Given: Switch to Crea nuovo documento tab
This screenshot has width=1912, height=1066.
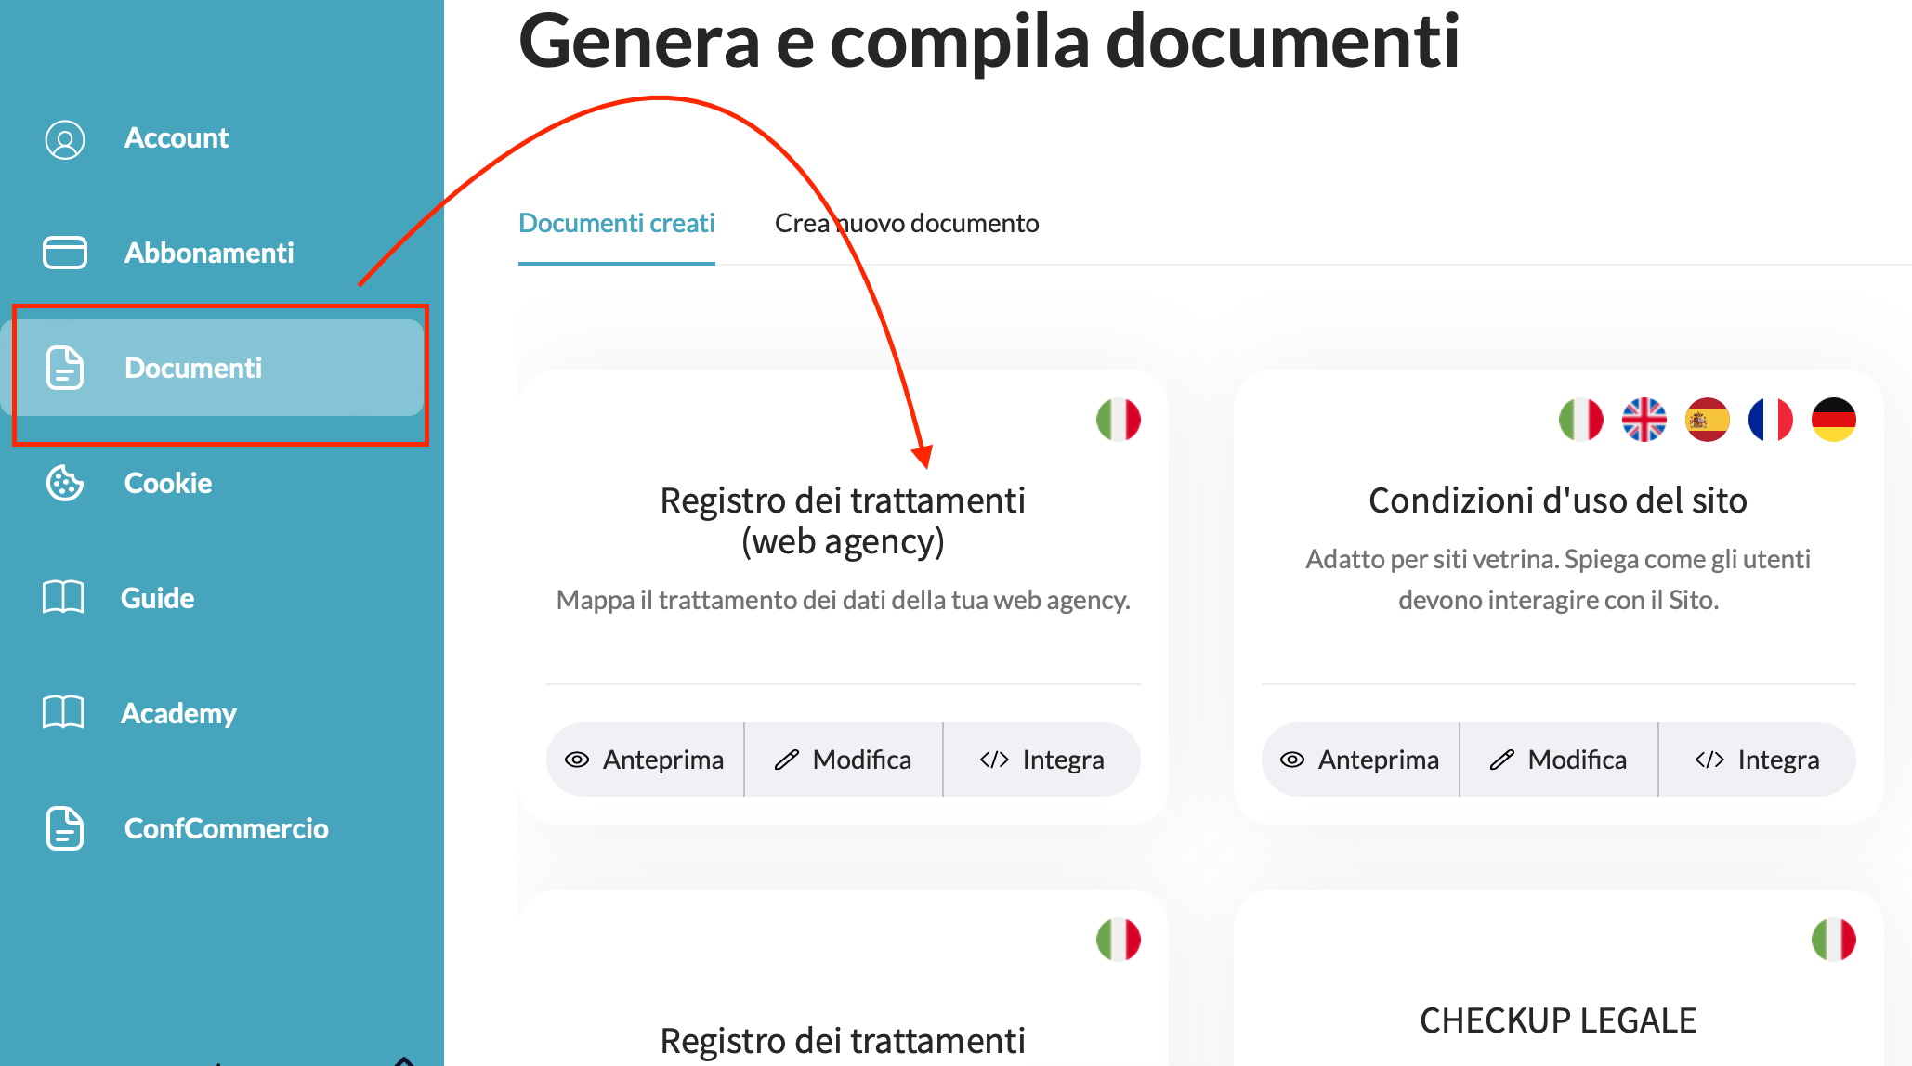Looking at the screenshot, I should pos(907,224).
